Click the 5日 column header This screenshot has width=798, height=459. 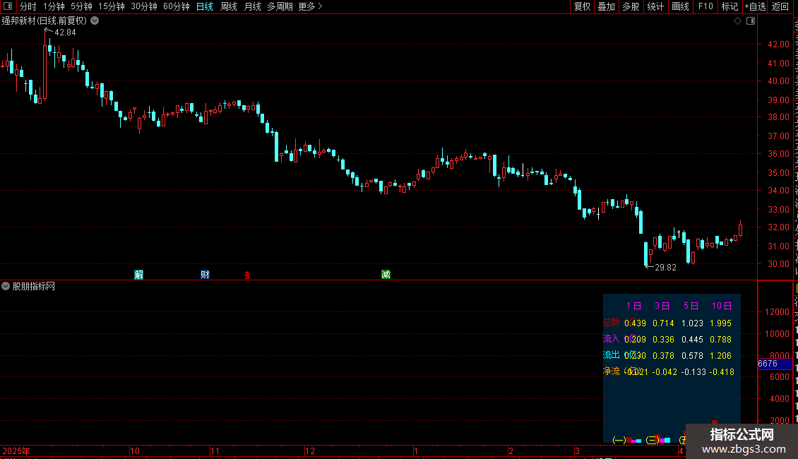coord(691,306)
